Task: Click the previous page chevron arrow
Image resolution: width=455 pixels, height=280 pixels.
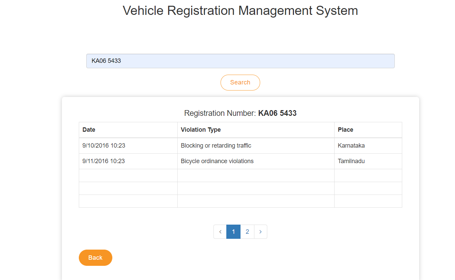Action: [x=220, y=232]
